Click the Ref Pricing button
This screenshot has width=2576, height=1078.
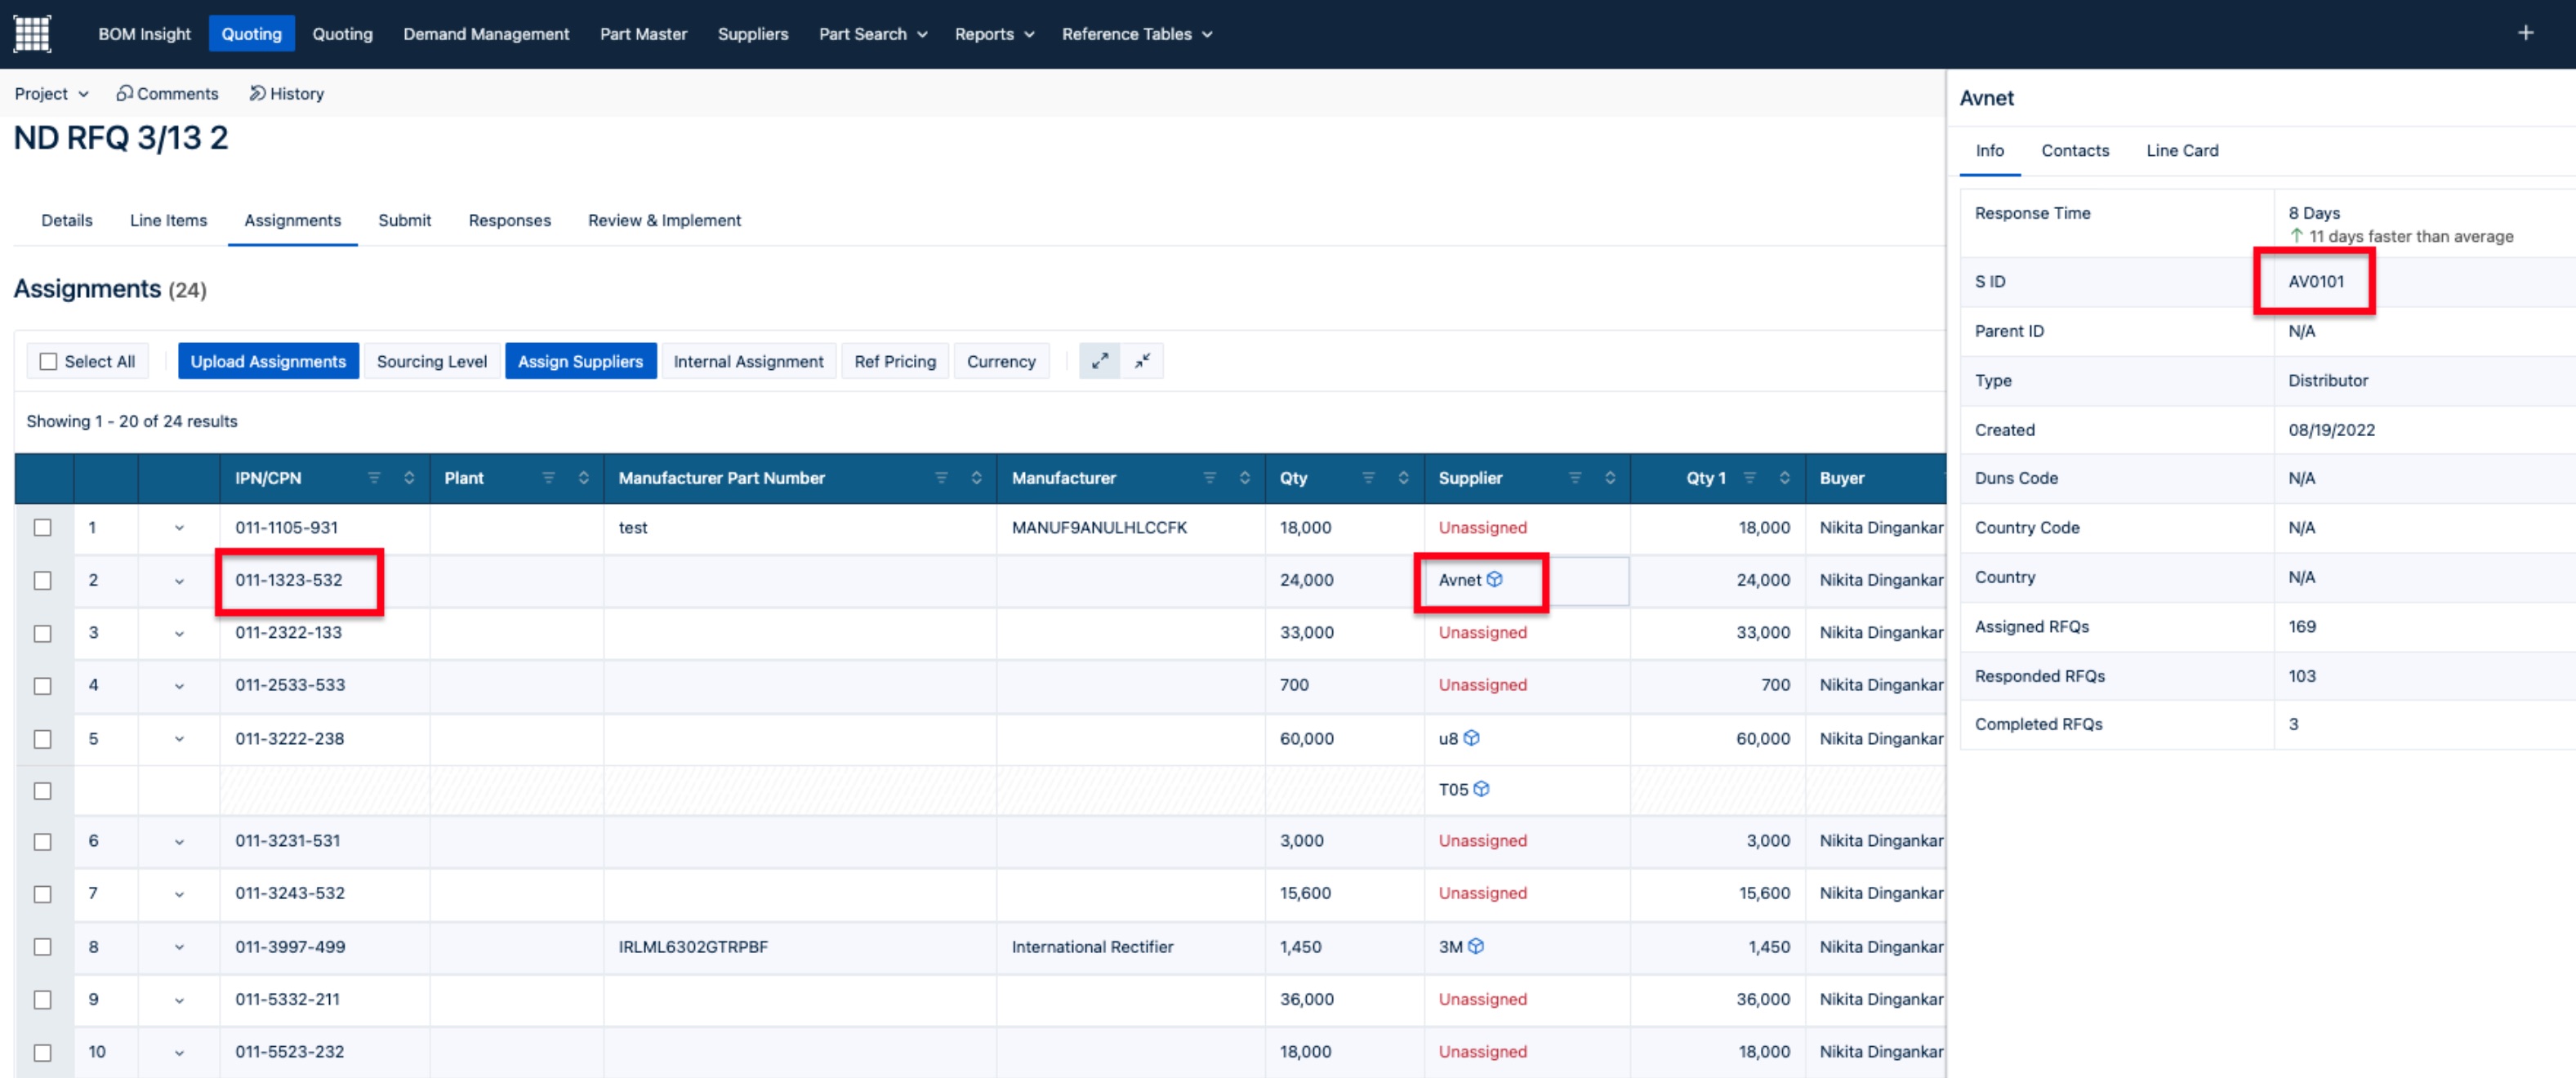click(895, 361)
